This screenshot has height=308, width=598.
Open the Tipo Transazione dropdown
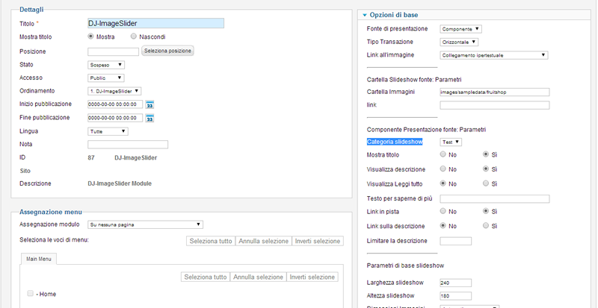(459, 42)
